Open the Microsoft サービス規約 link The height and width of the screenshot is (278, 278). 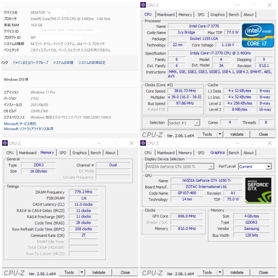coord(20,124)
